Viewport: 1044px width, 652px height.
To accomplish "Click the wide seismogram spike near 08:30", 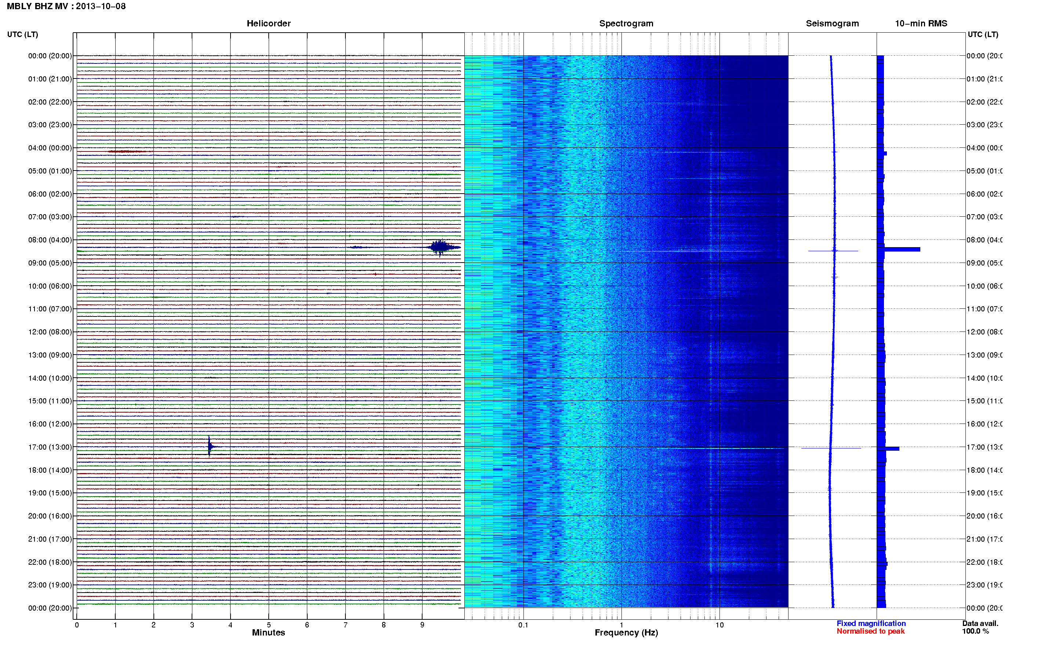I will [x=833, y=250].
